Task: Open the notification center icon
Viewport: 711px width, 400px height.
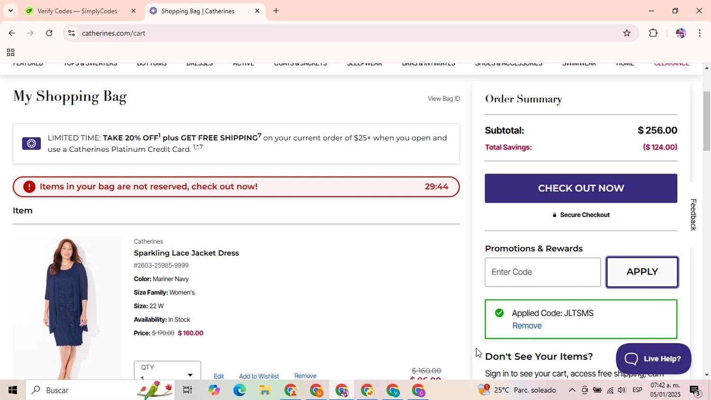Action: pos(695,390)
